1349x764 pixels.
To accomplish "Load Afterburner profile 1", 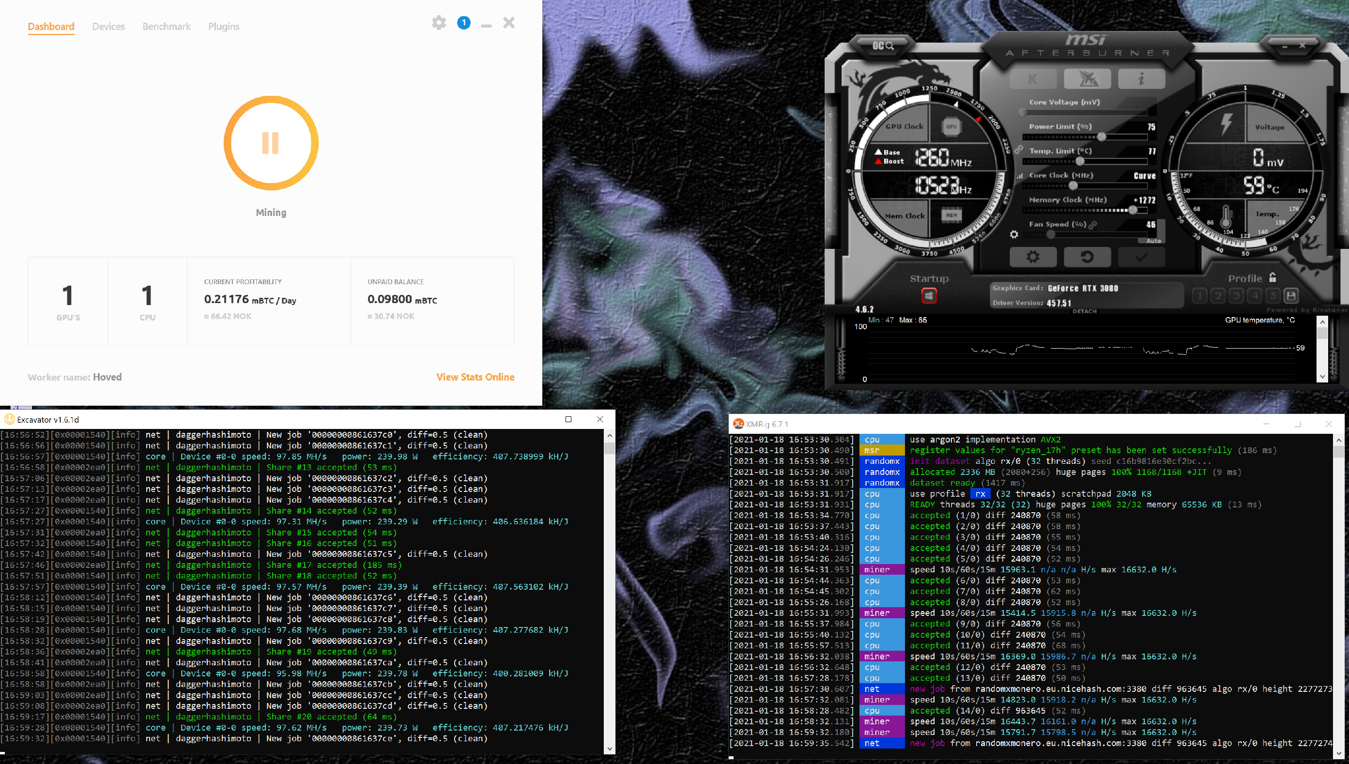I will pyautogui.click(x=1199, y=296).
